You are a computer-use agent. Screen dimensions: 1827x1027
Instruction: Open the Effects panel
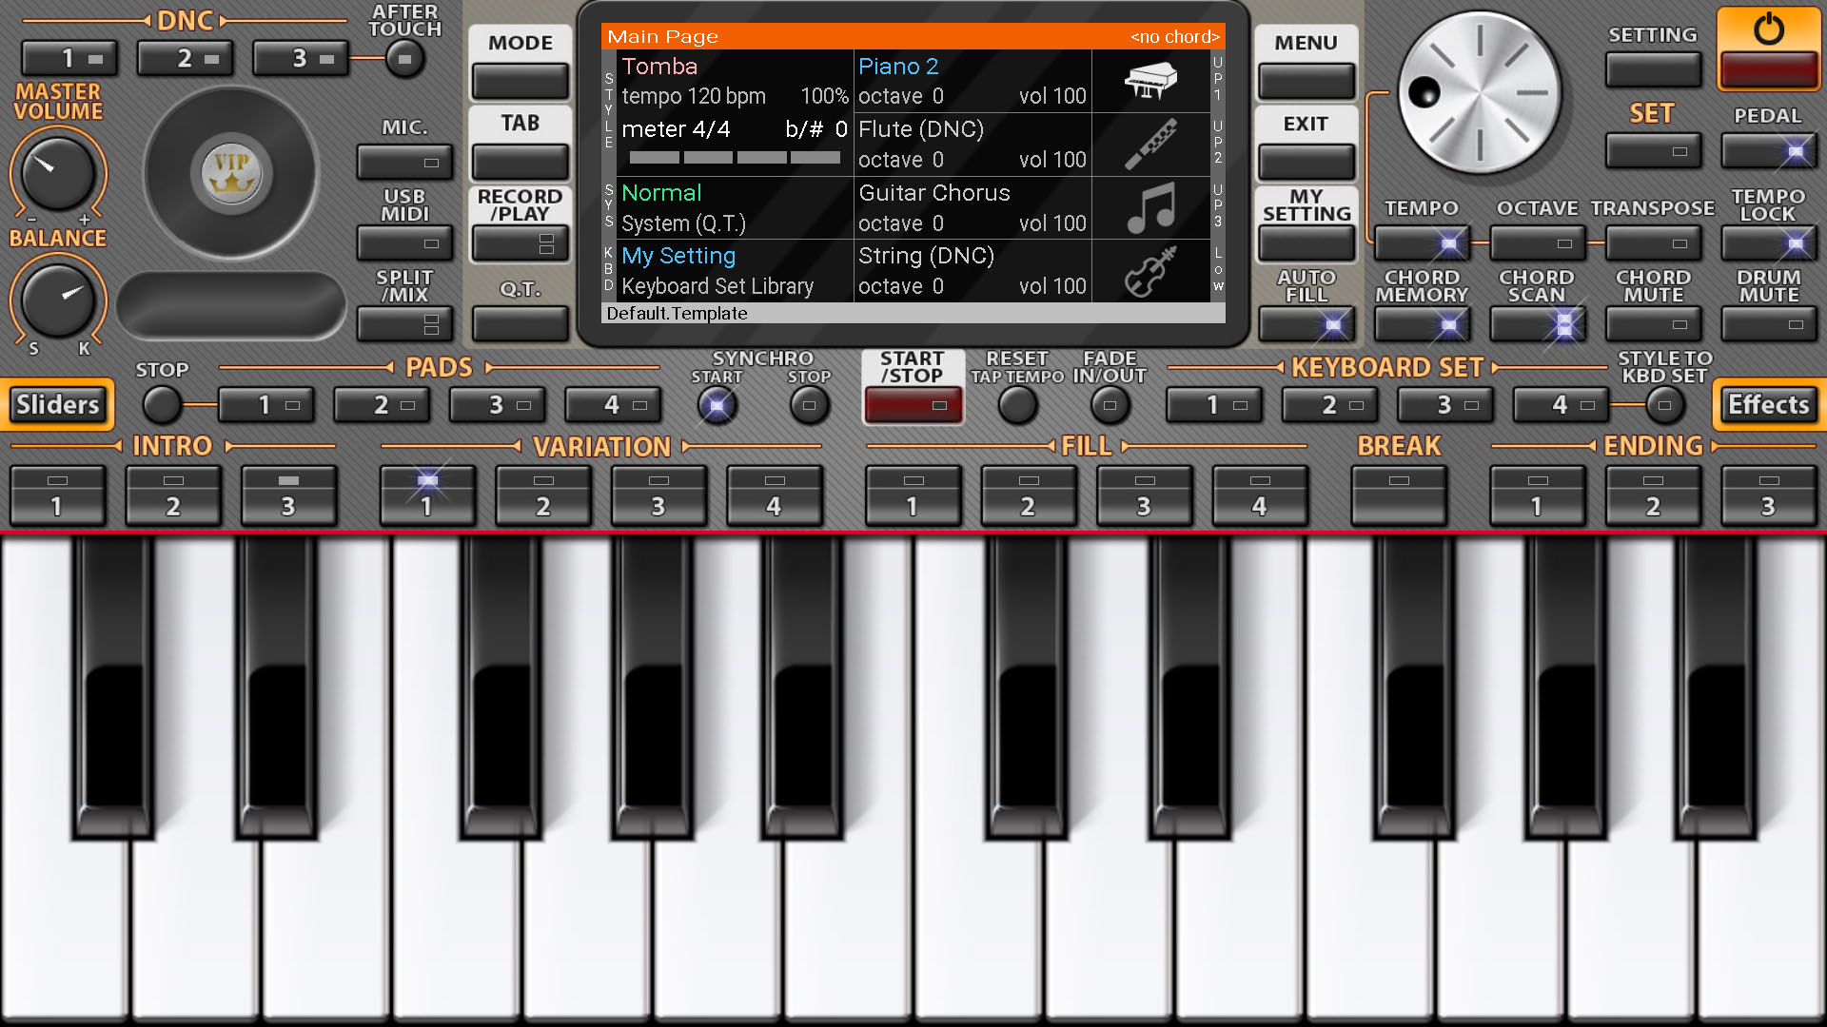(x=1768, y=405)
